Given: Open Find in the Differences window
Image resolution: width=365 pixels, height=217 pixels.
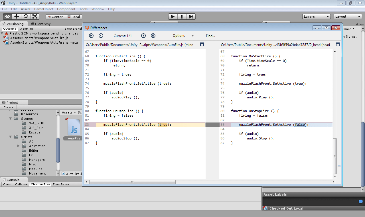Looking at the screenshot, I should point(210,36).
